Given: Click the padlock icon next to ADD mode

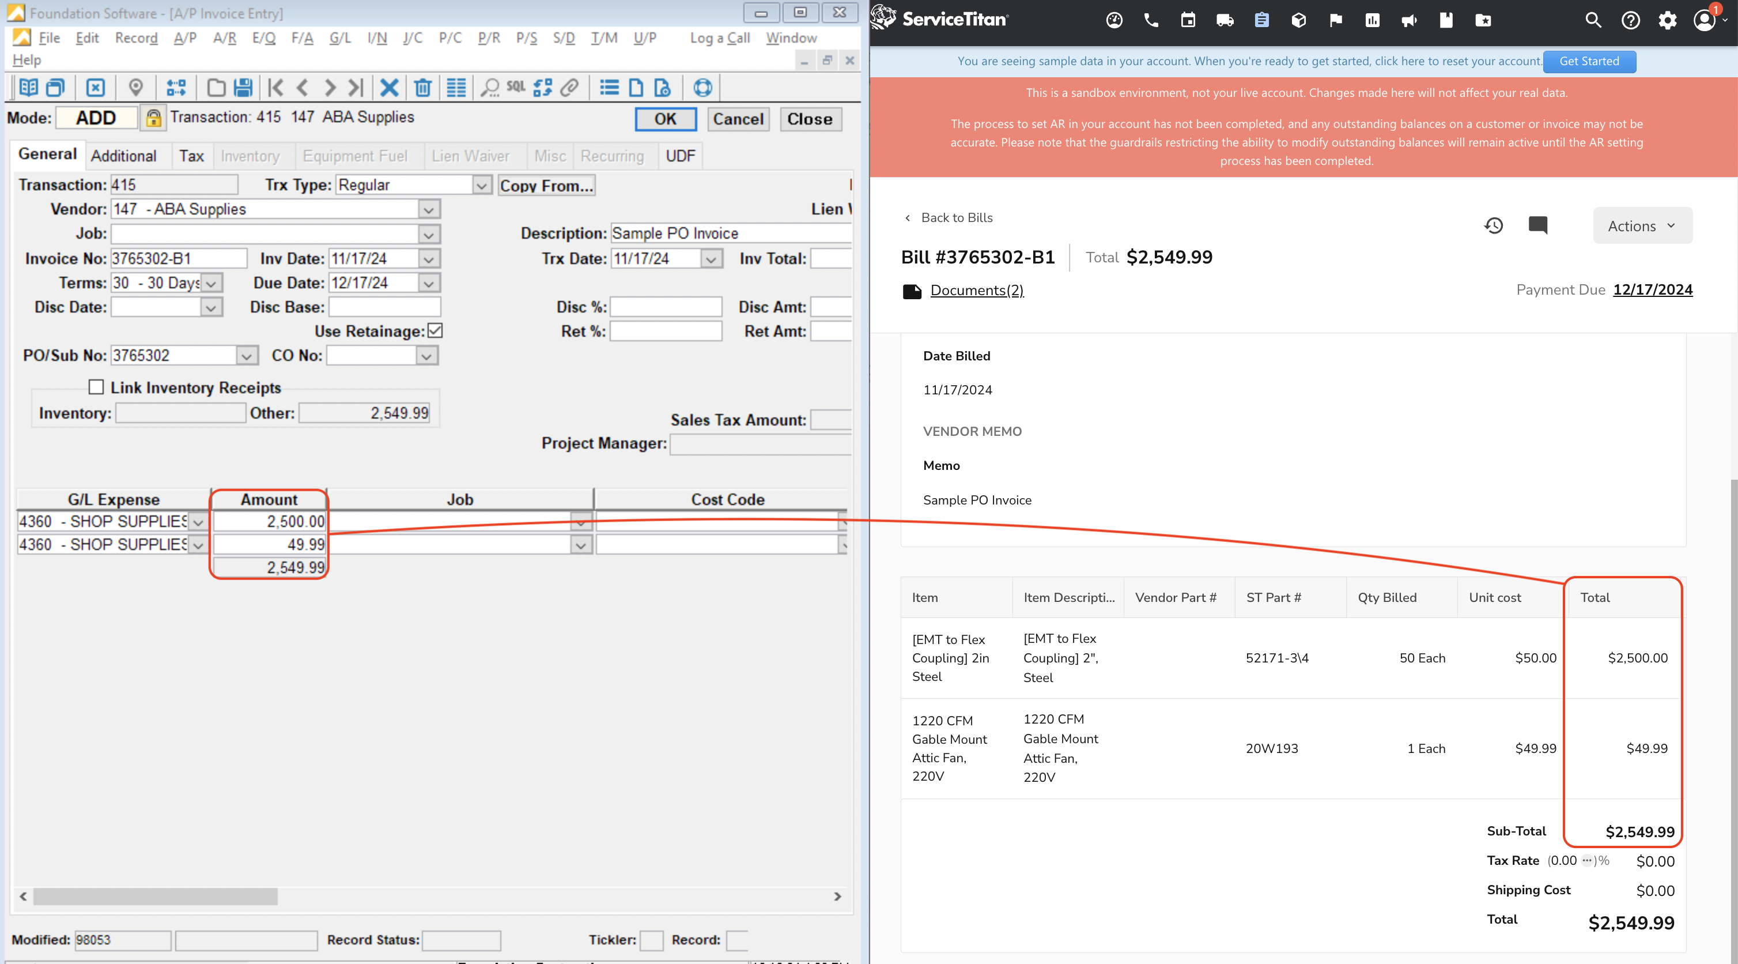Looking at the screenshot, I should tap(153, 118).
